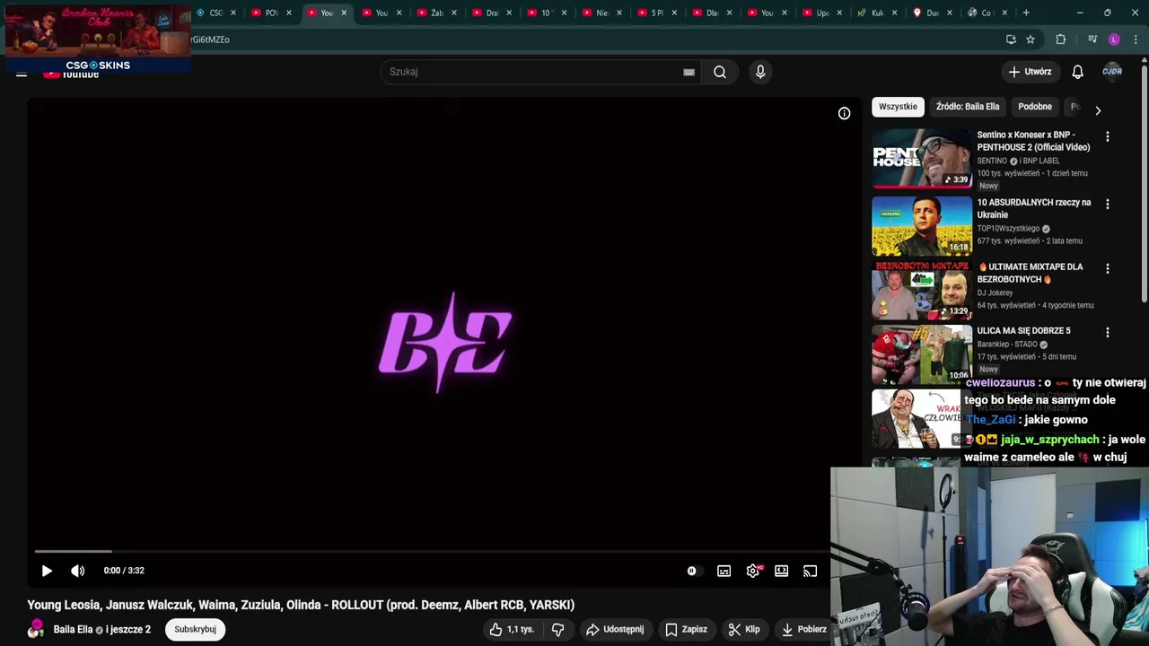Like the video (1,1 tys.)

point(512,630)
